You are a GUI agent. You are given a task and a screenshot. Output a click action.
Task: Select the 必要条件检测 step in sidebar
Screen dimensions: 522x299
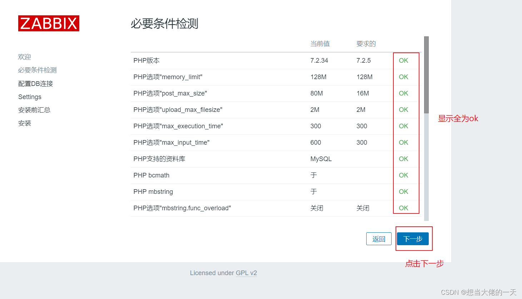pos(38,70)
